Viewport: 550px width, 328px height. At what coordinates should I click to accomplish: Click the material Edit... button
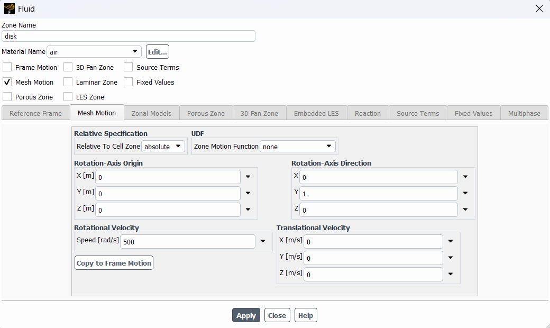pos(158,52)
